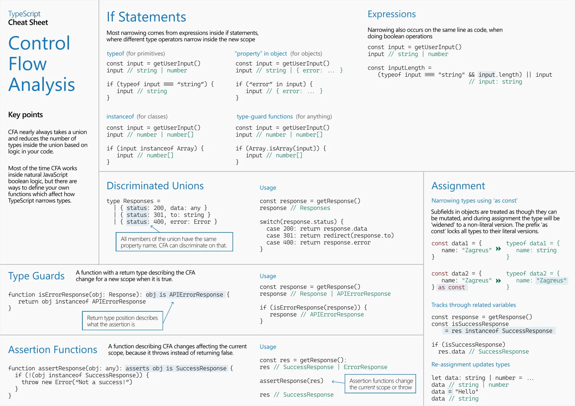The height and width of the screenshot is (406, 575).
Task: Click 'Narrowing also occurs on the same line' text
Action: coord(435,33)
